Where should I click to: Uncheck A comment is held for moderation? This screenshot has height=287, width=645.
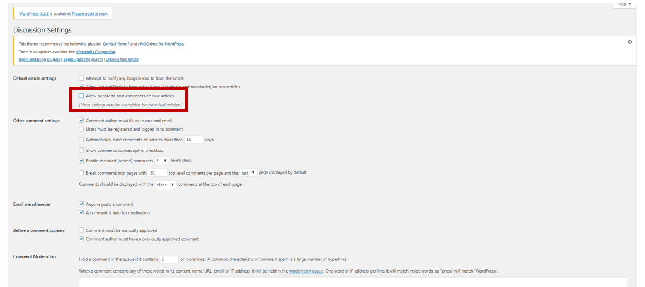81,212
